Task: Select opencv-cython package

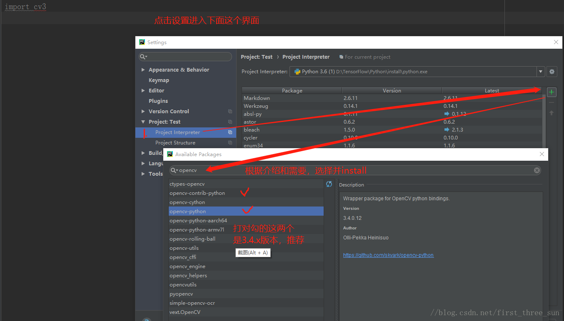Action: [x=246, y=202]
